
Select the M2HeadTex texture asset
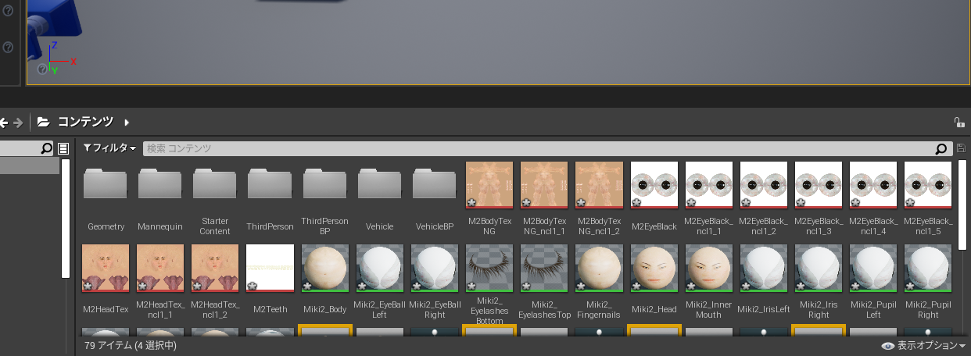tap(106, 268)
